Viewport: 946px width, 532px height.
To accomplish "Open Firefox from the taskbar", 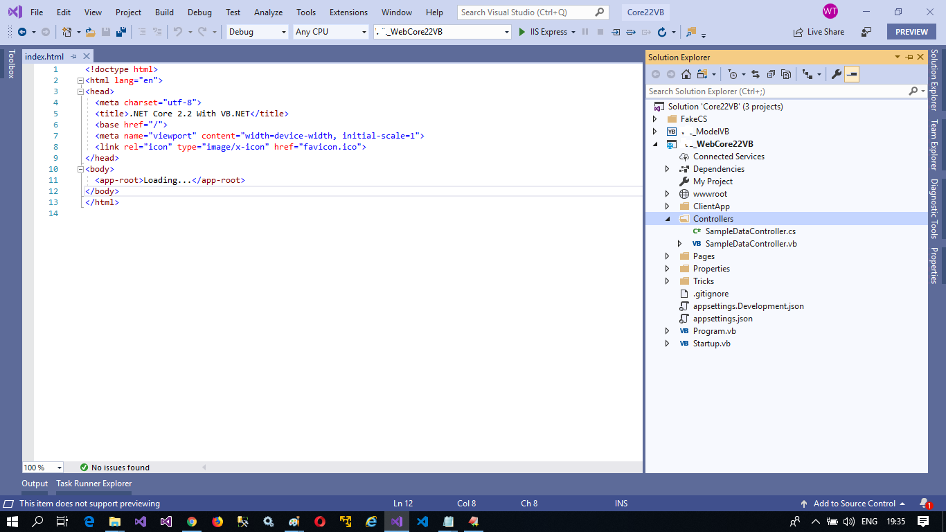I will [217, 522].
